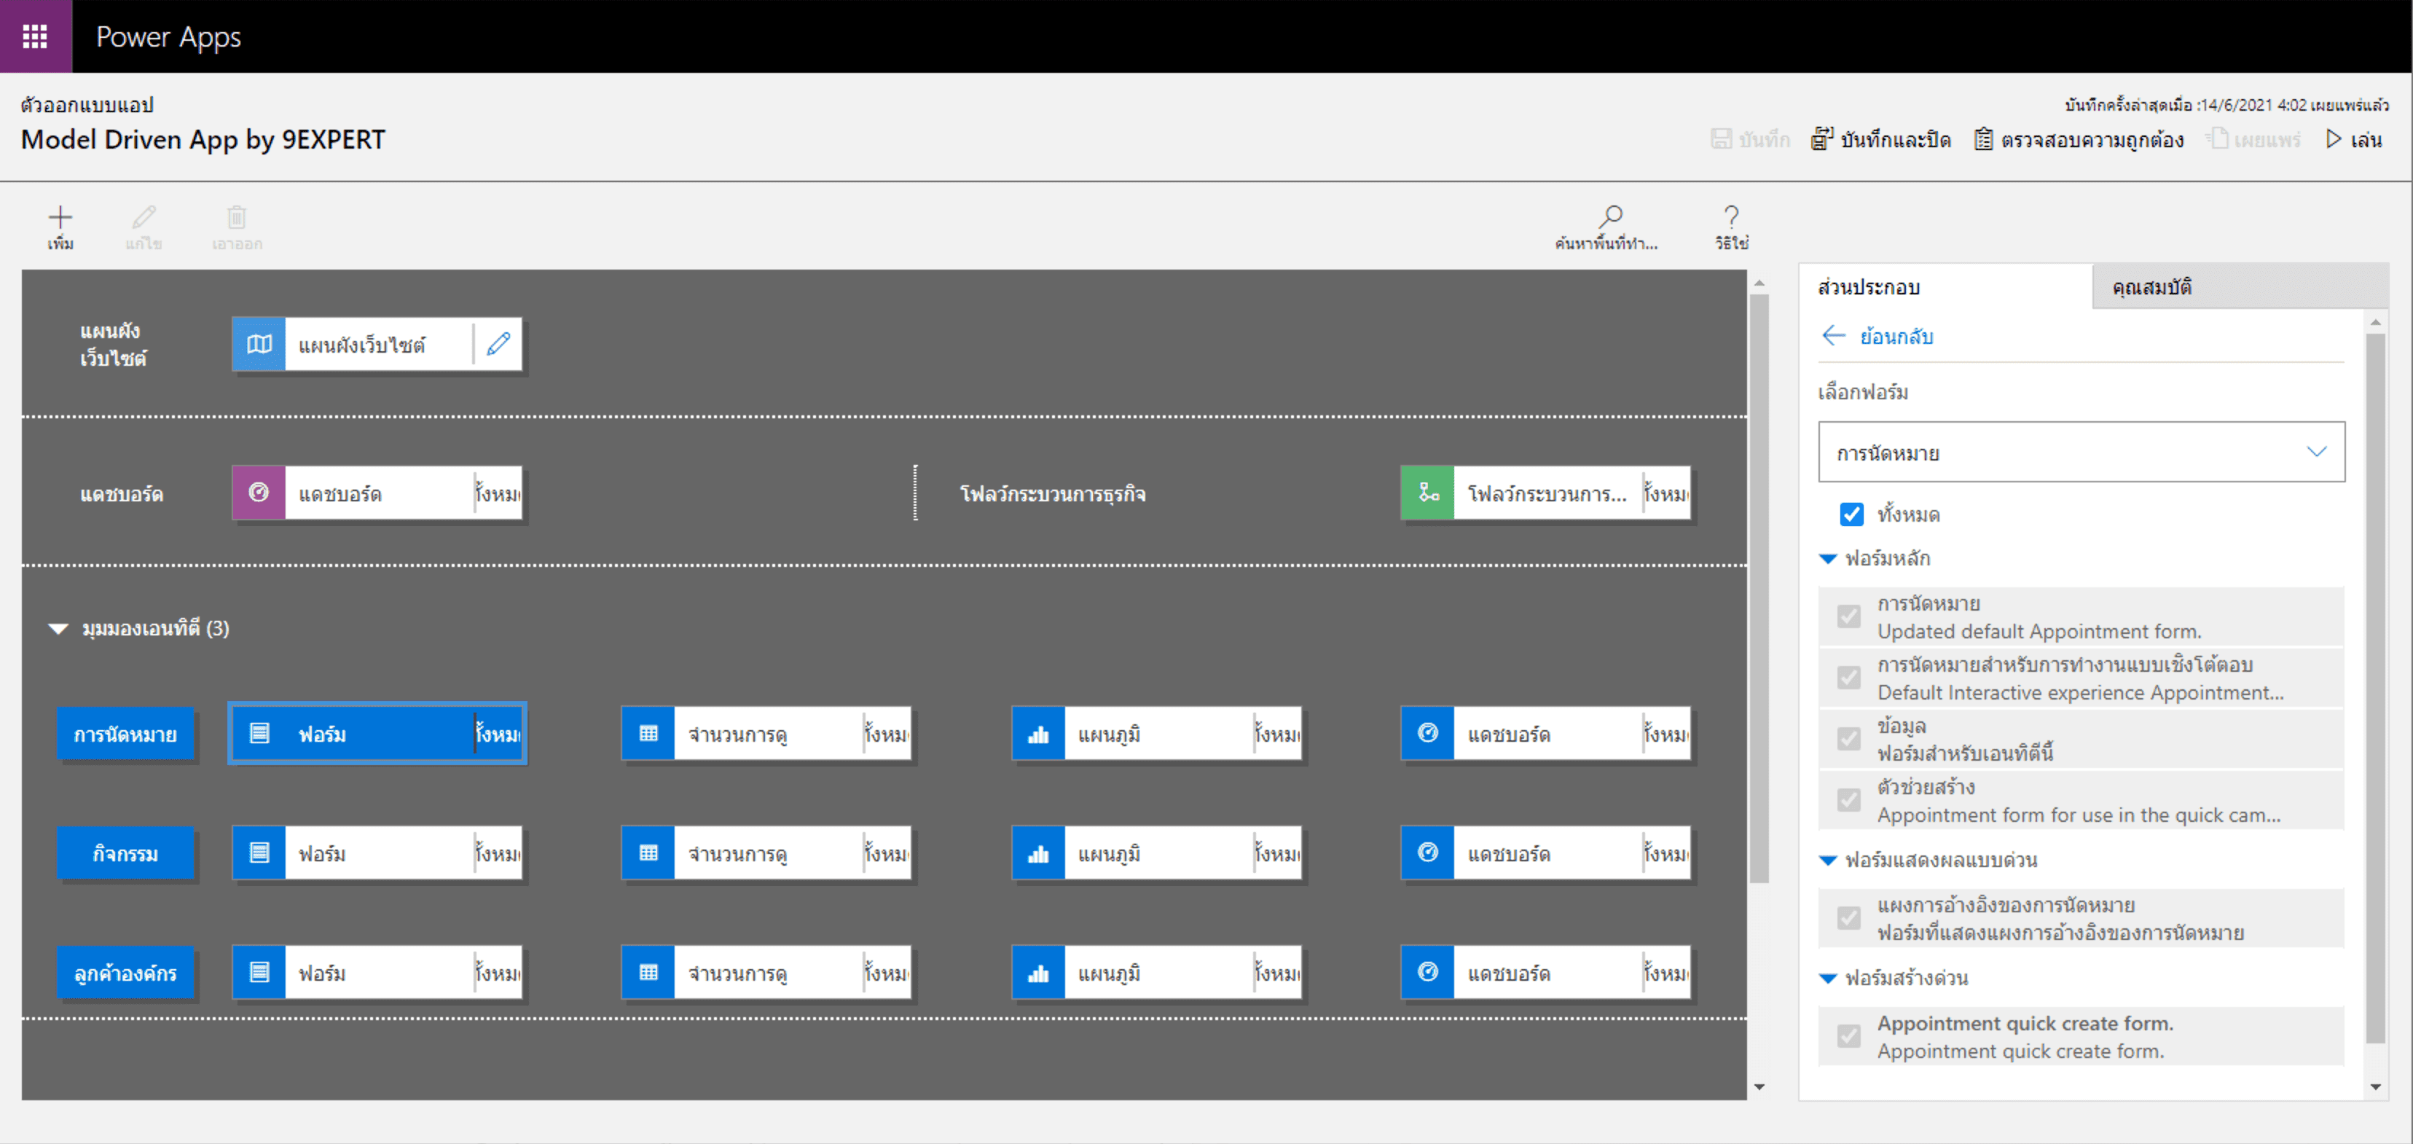
Task: Click the site map pencil edit icon
Action: pyautogui.click(x=498, y=344)
